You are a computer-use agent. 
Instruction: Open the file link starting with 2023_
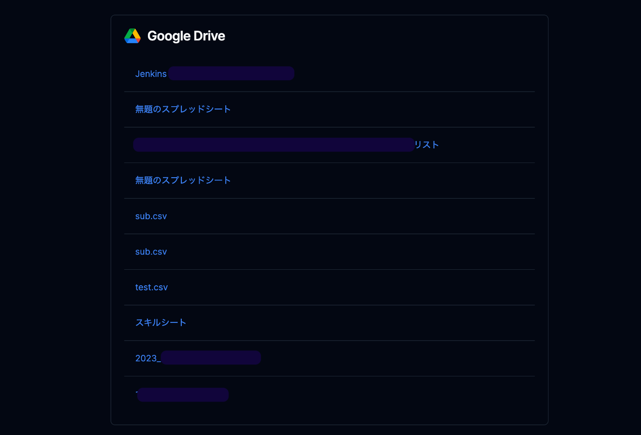pos(198,358)
